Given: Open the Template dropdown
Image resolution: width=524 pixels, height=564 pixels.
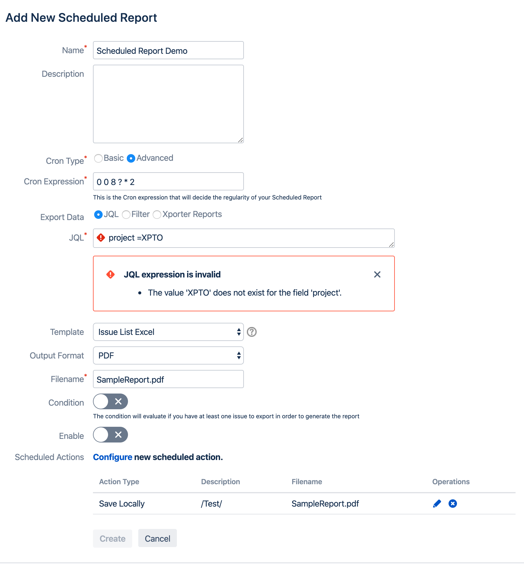Looking at the screenshot, I should tap(168, 332).
